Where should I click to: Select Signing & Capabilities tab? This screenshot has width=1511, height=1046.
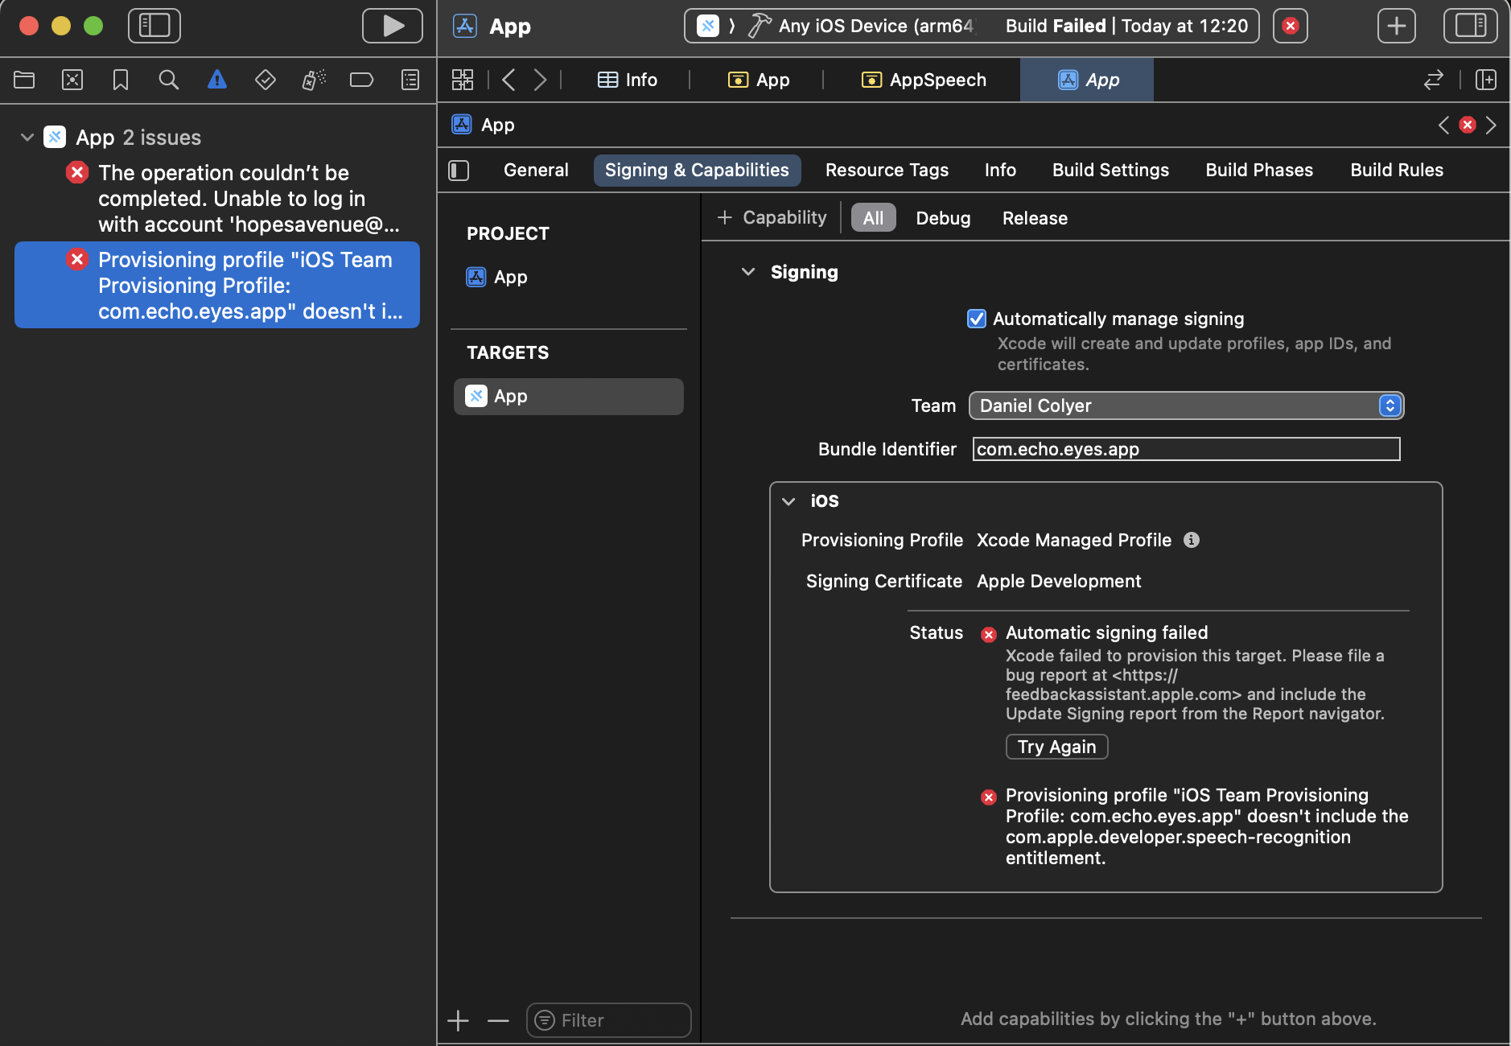(x=697, y=171)
